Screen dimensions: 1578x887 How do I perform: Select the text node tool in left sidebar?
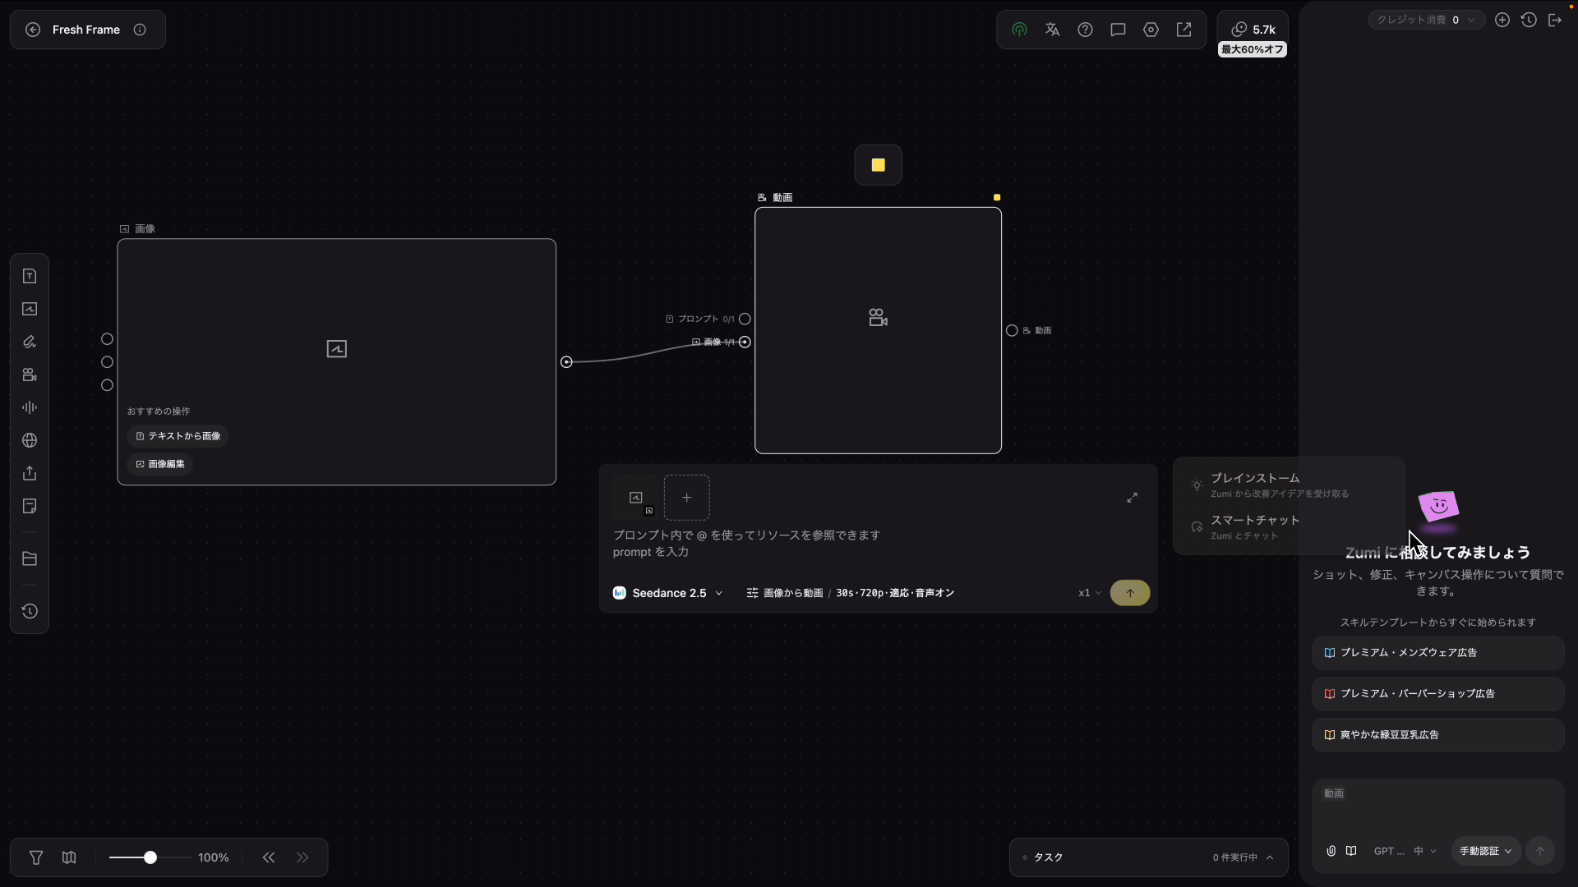(x=30, y=276)
